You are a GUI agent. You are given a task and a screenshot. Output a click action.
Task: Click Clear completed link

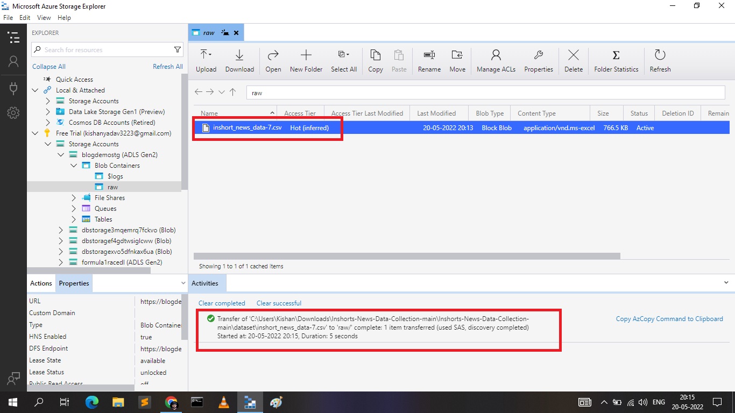point(222,303)
